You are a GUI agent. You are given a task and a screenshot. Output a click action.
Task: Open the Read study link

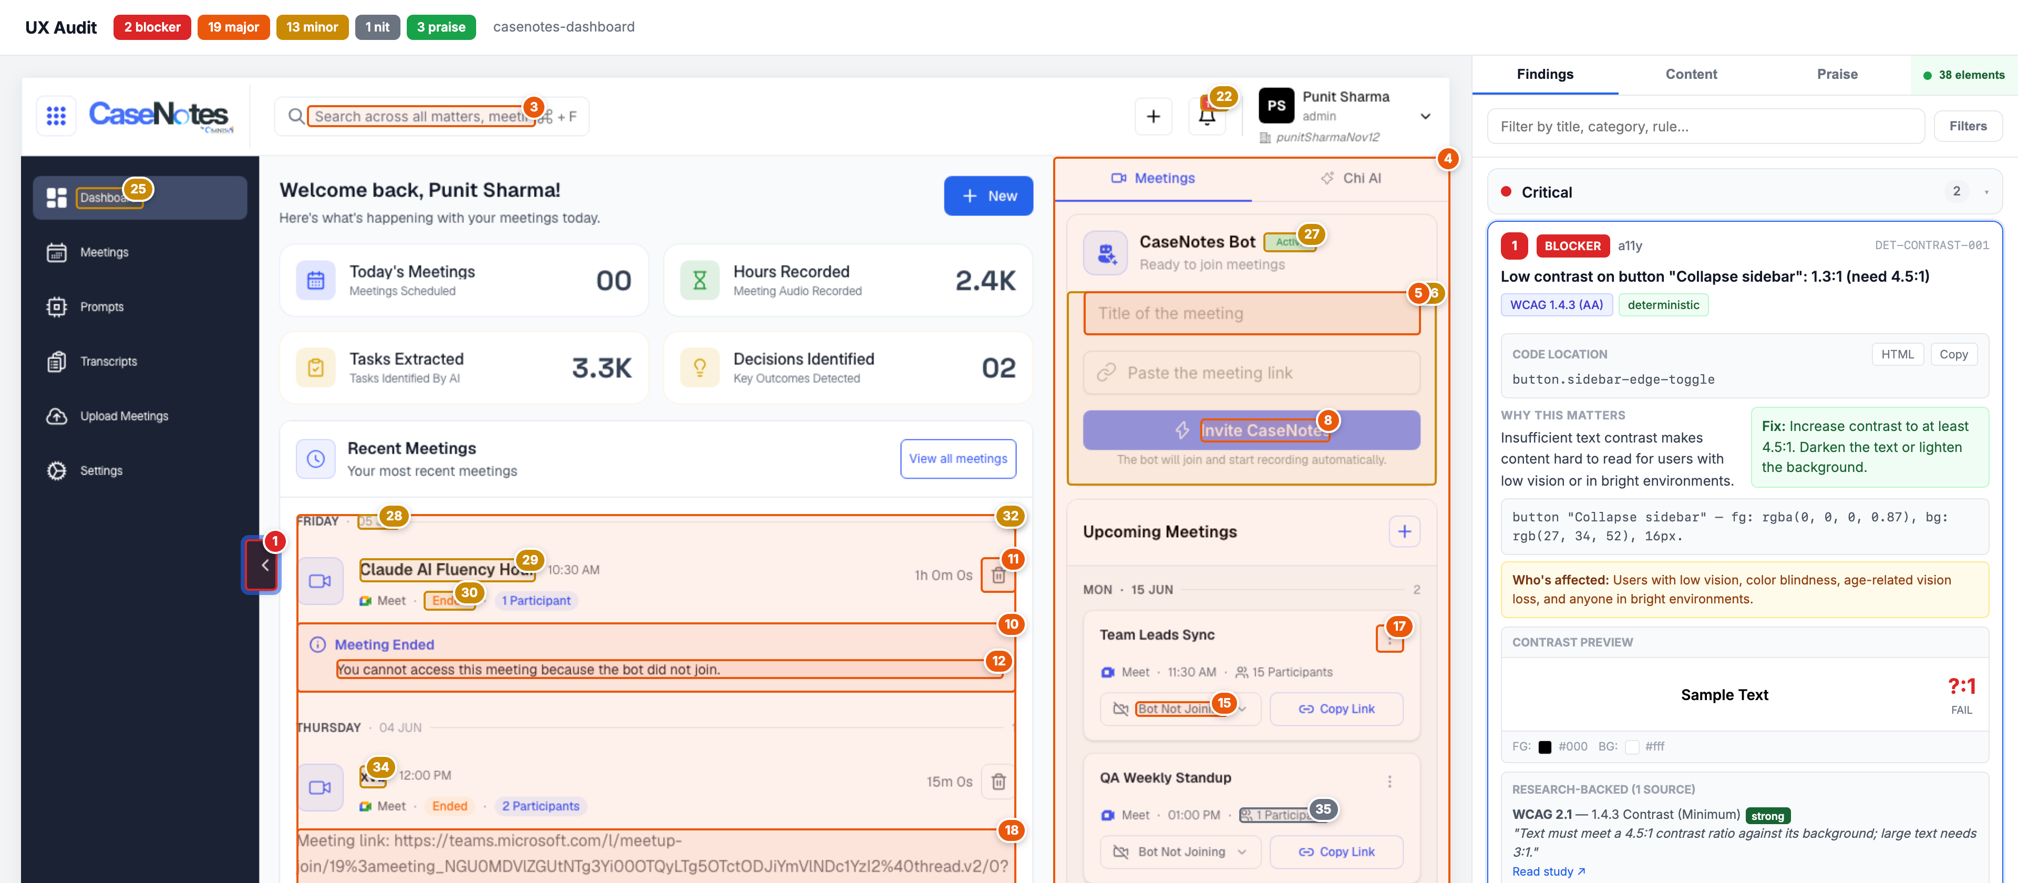pyautogui.click(x=1548, y=871)
